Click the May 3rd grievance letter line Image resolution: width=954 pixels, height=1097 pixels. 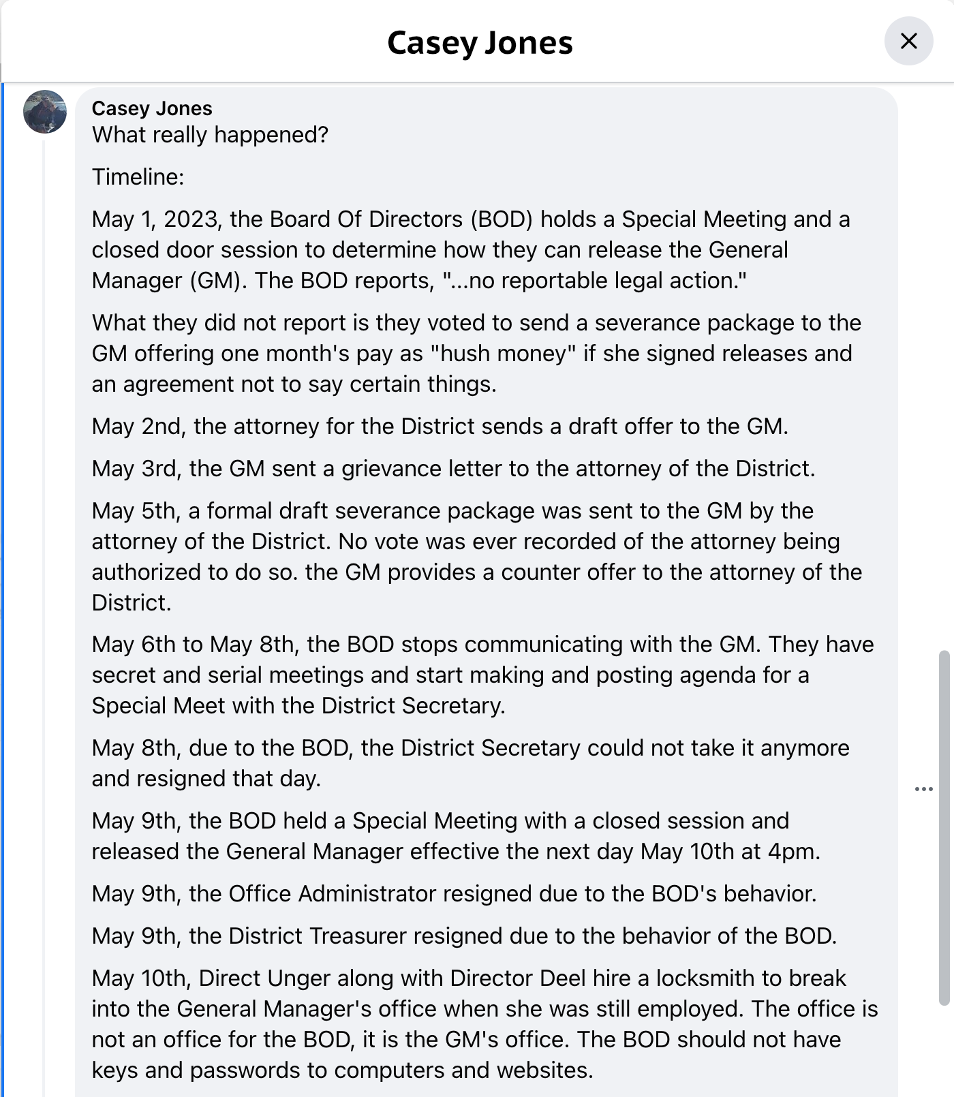453,469
